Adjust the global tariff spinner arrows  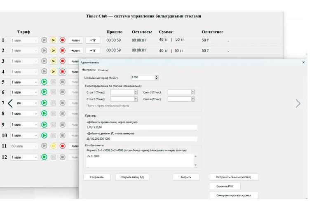[x=157, y=77]
